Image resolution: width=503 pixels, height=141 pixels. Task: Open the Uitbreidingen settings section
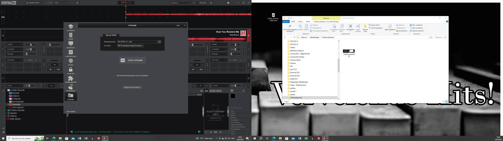click(71, 79)
